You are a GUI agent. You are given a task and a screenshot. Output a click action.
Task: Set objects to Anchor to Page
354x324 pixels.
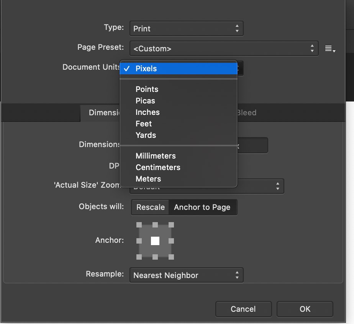pyautogui.click(x=202, y=207)
